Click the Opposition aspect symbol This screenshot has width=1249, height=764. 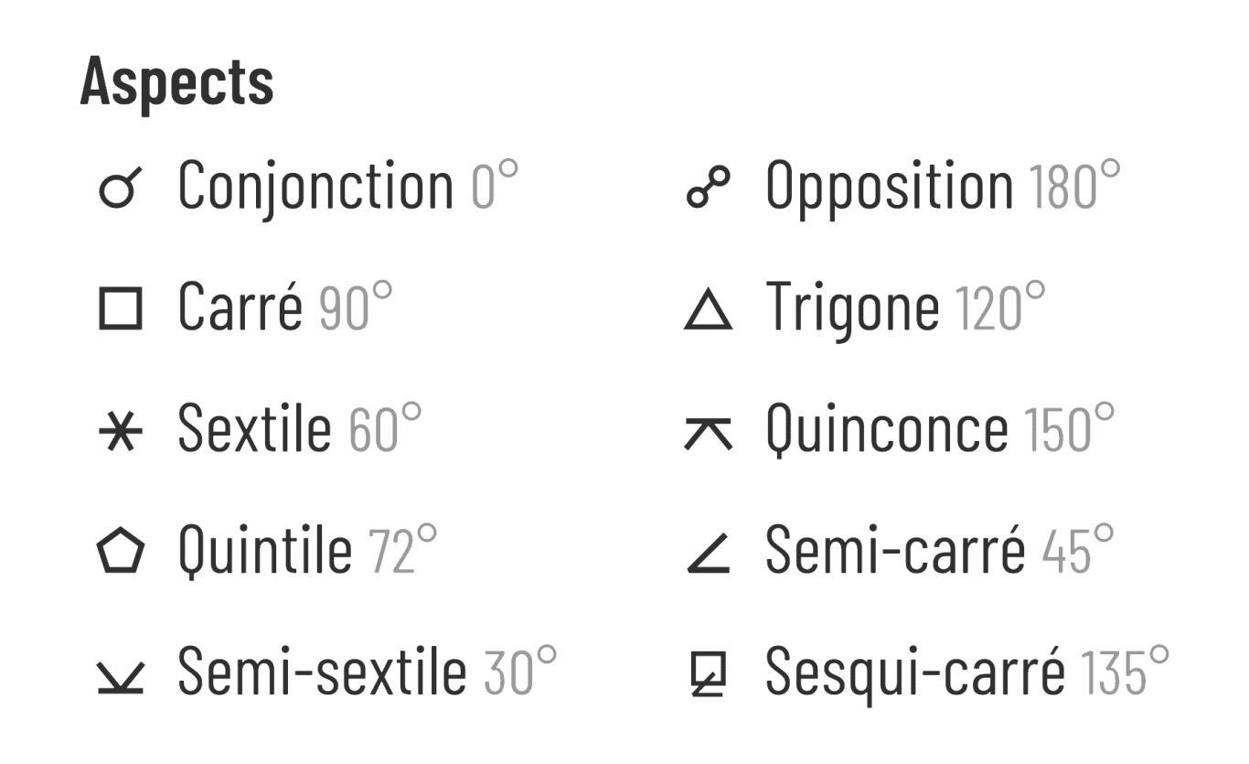(708, 188)
